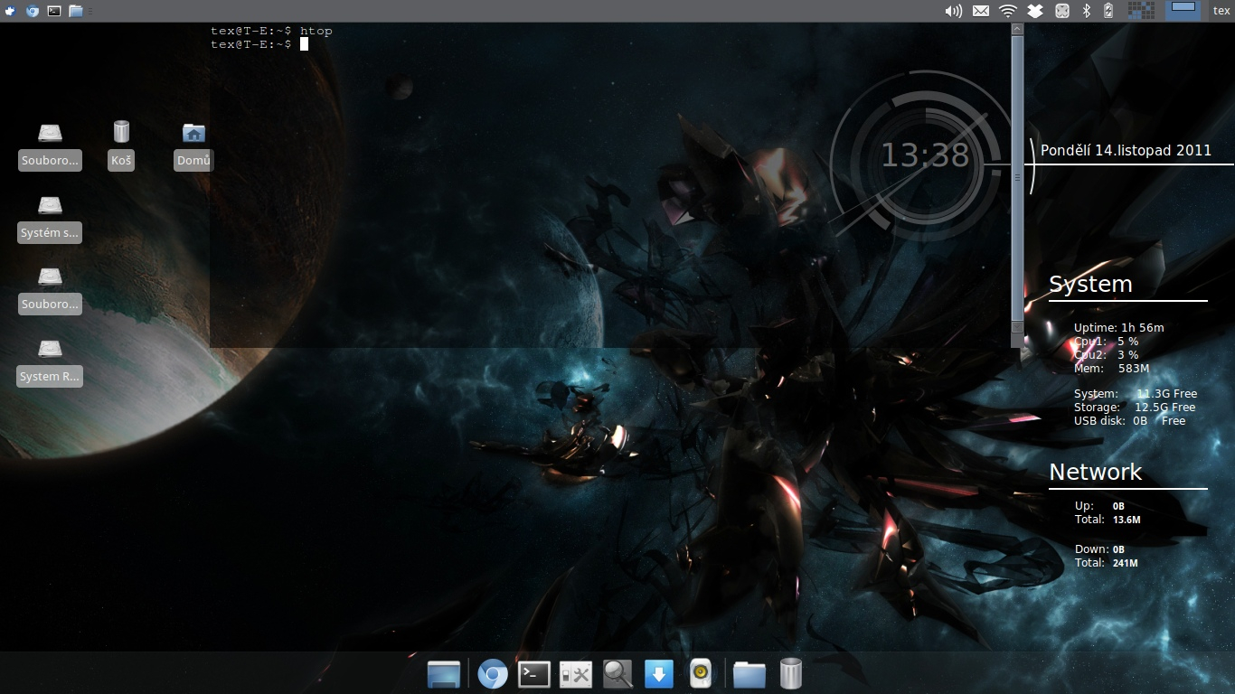Click the 'Storage: 12.5G Free' line
This screenshot has width=1235, height=694.
click(1135, 407)
